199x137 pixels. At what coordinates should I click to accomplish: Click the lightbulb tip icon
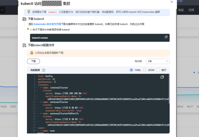click(x=29, y=12)
